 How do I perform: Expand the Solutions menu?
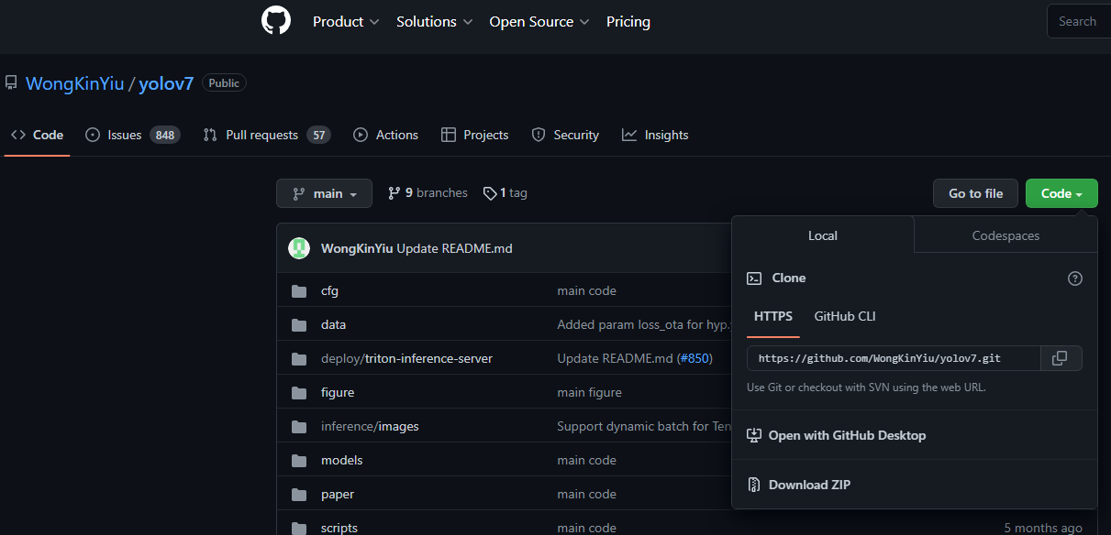(434, 21)
